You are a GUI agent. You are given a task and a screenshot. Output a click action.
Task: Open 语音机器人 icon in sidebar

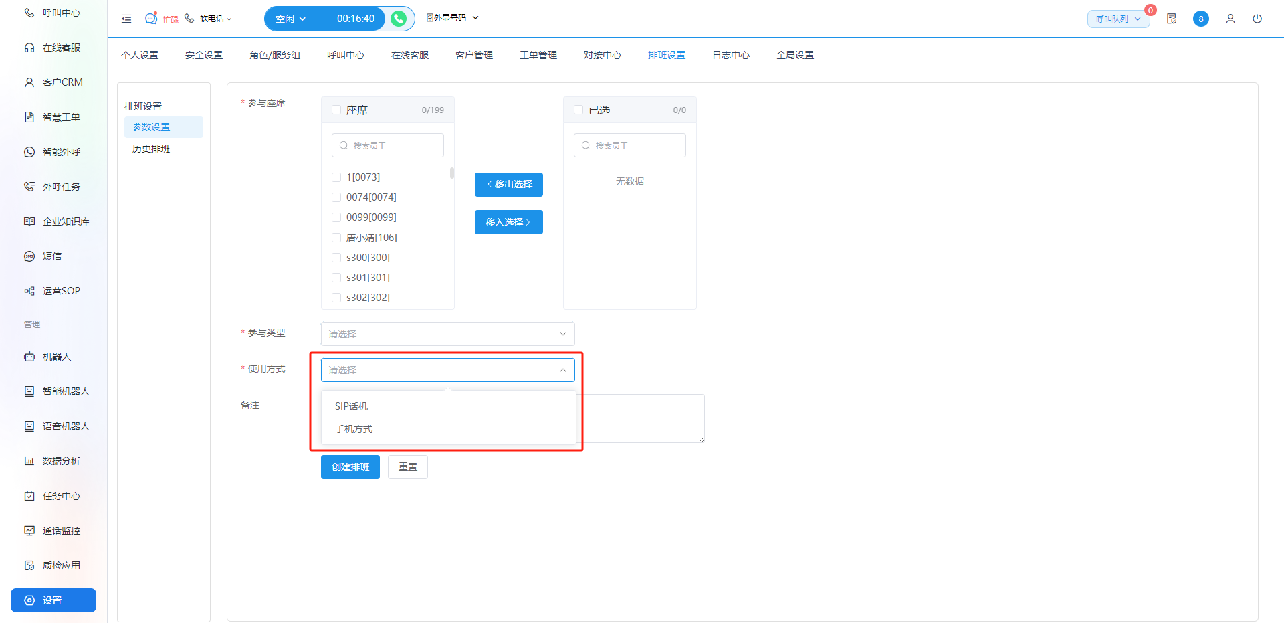[29, 426]
